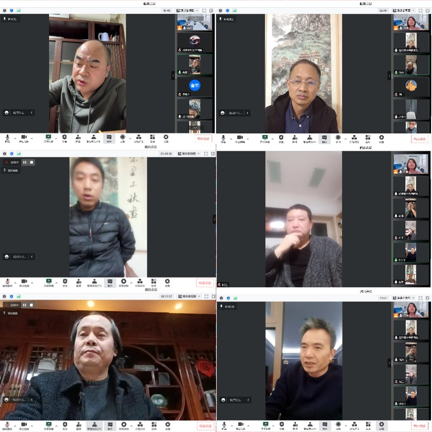Image resolution: width=432 pixels, height=432 pixels.
Task: Click the 锁定画面 pin button in the middle-left window
Action: (11, 170)
